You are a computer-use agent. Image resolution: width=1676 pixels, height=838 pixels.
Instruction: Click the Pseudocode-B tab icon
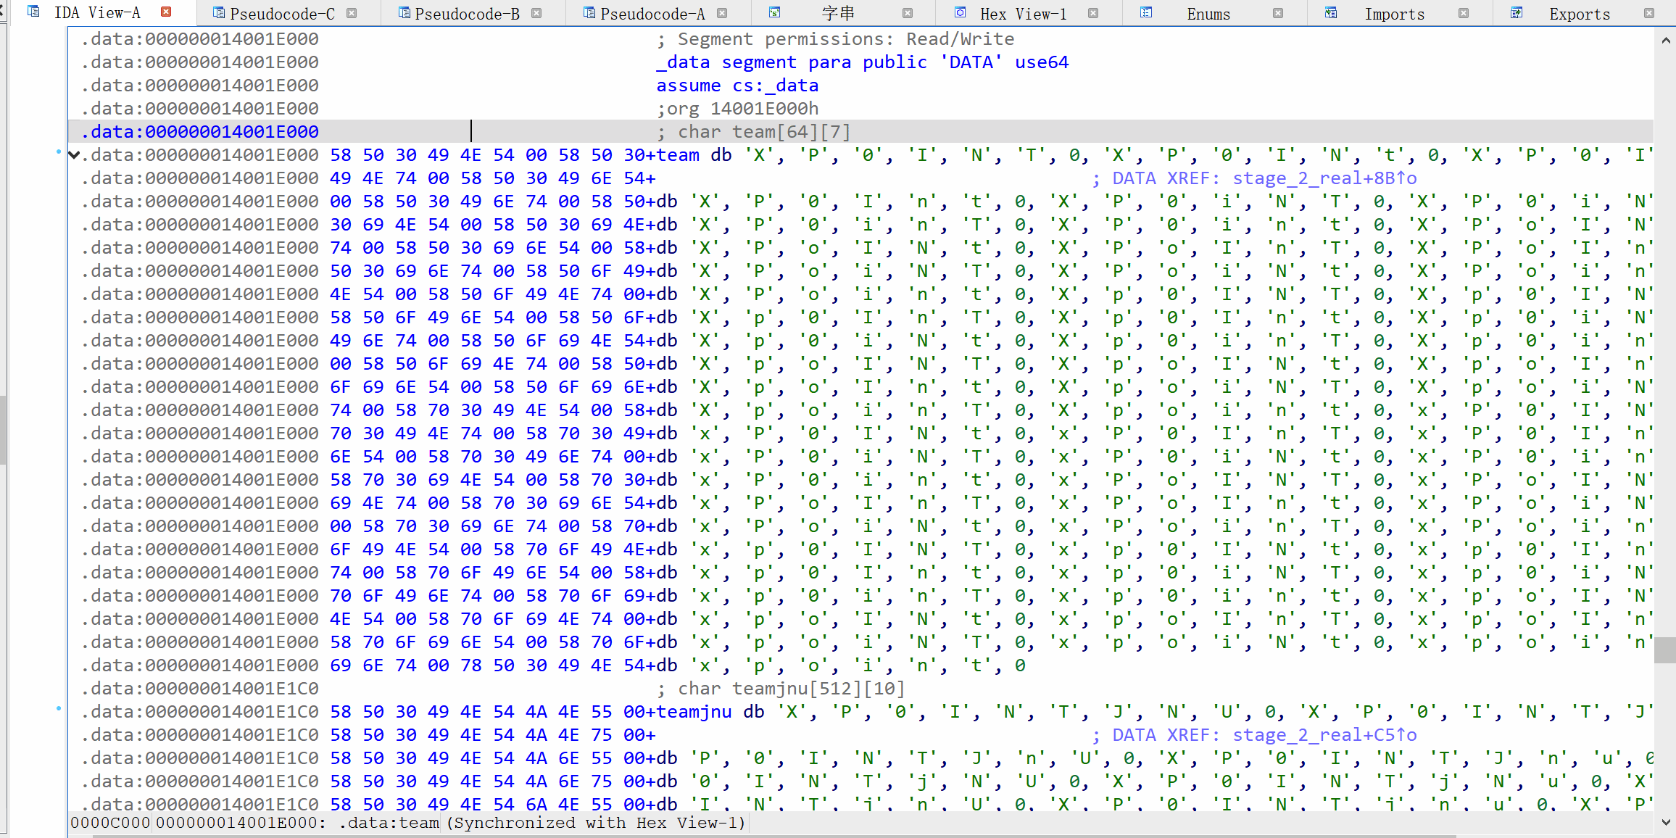[x=404, y=13]
